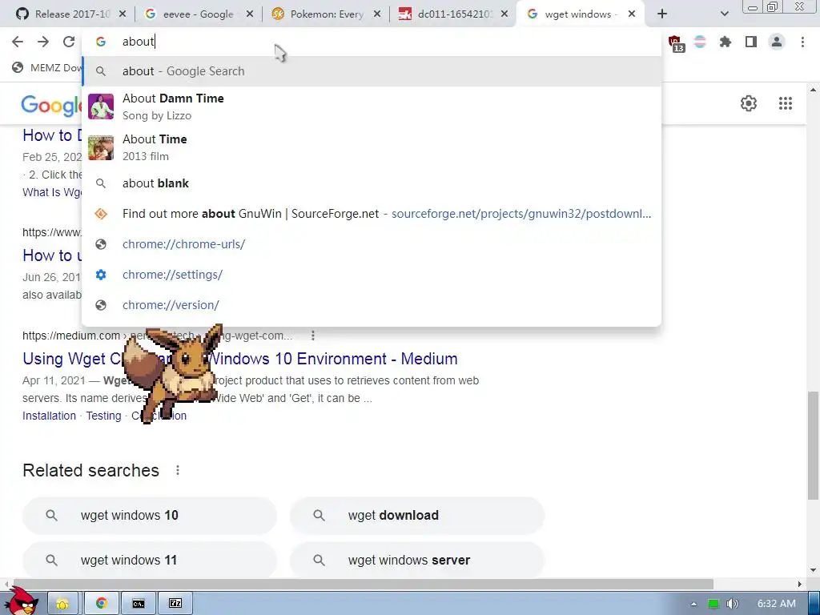This screenshot has width=820, height=615.
Task: Click the scroll down arrow at page bottom
Action: tap(813, 570)
